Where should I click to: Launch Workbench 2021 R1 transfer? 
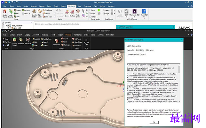[x=126, y=13]
